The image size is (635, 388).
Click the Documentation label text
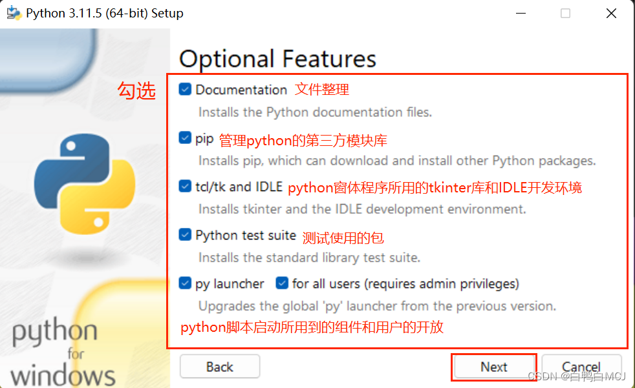241,90
